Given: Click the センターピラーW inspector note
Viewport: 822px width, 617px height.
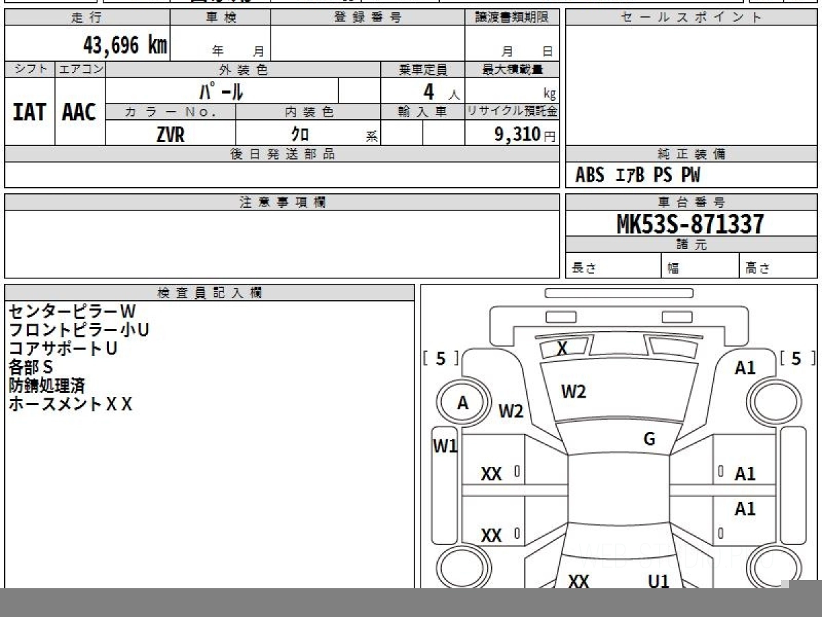Looking at the screenshot, I should coord(73,312).
